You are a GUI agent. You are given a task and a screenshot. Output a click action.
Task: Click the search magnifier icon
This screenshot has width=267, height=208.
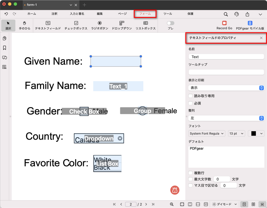click(x=226, y=14)
